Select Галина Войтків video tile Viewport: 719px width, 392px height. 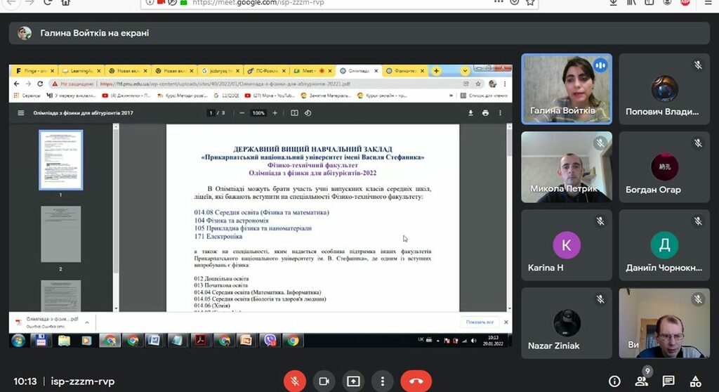(567, 89)
